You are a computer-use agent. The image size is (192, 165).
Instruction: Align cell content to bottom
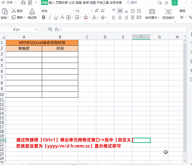point(126,11)
